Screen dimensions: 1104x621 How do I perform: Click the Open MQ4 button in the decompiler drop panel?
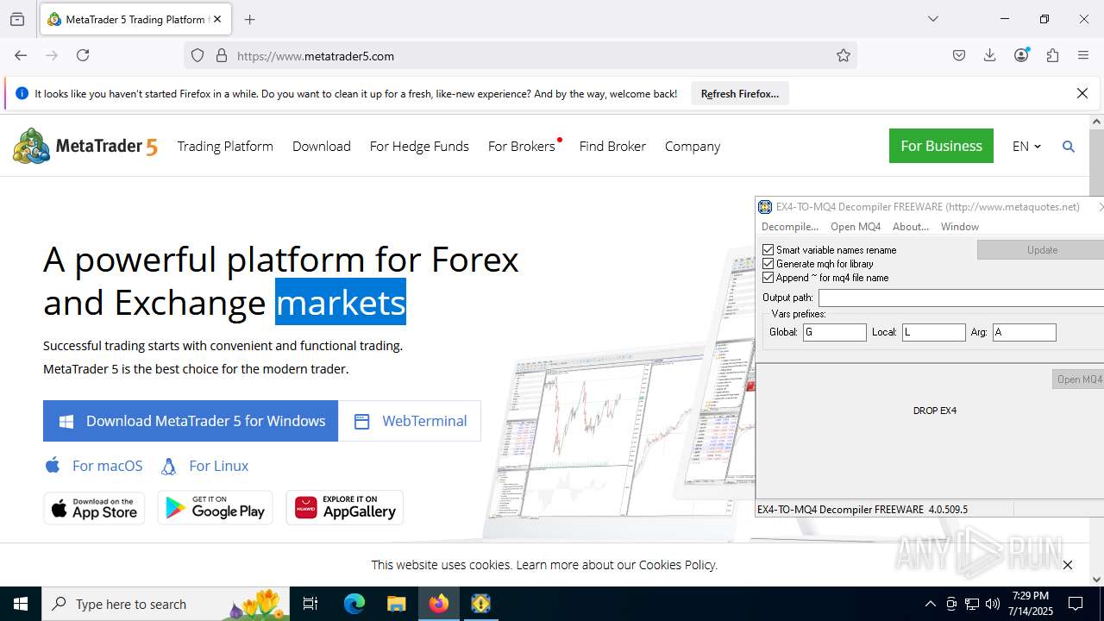[x=1078, y=379]
